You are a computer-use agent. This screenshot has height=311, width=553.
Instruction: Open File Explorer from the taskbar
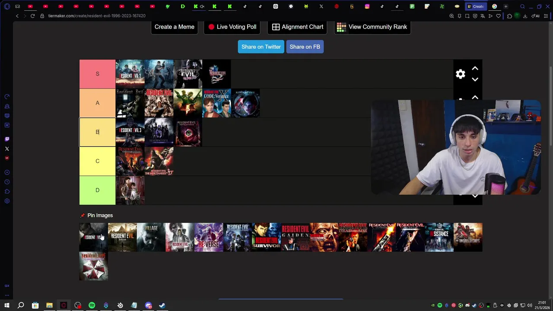[49, 305]
